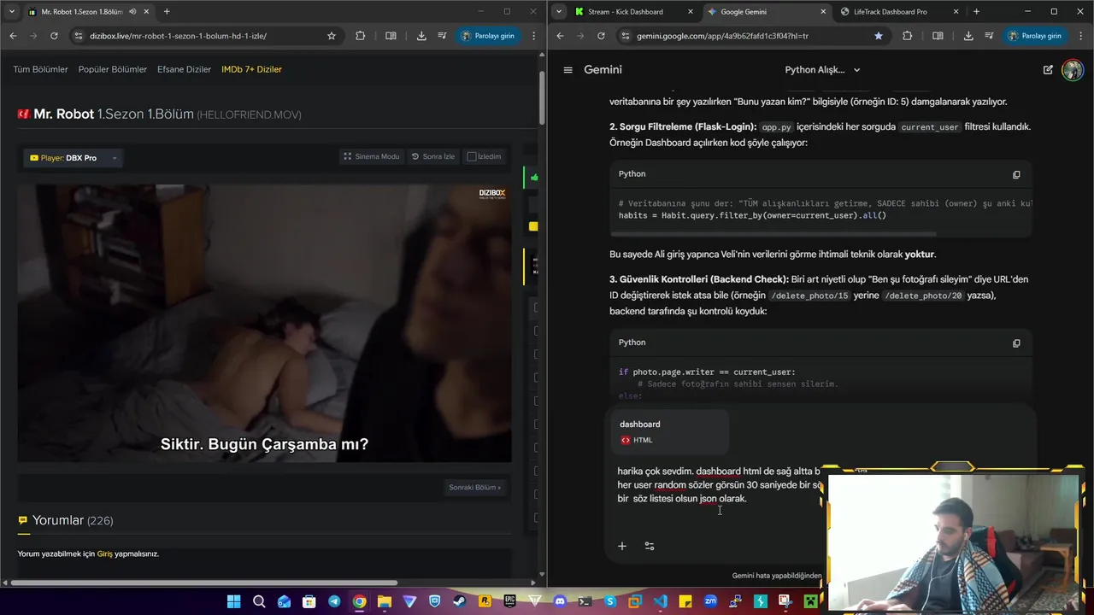1094x615 pixels.
Task: Mute the Mr. Robot tab audio icon
Action: tap(132, 12)
